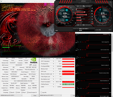Toggle the OpenCL checkbox
Screen dimensions: 113x97
pos(10,92)
